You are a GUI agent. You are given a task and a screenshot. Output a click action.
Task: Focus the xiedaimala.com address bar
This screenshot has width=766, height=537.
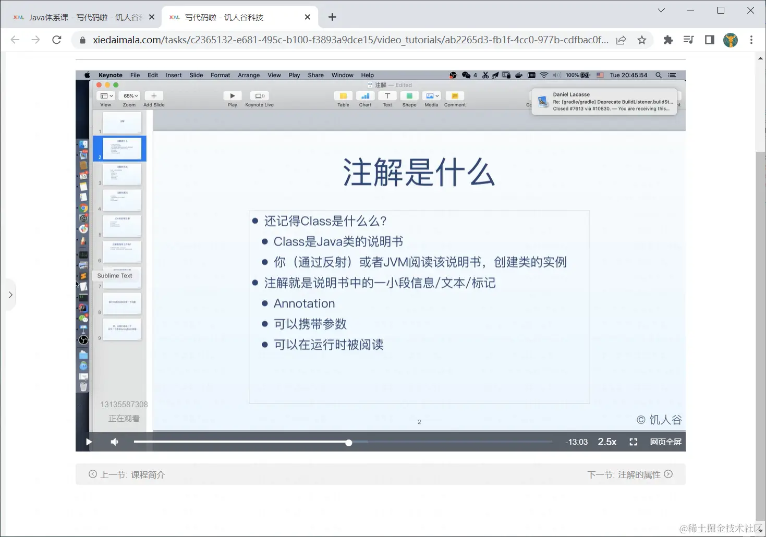(x=350, y=40)
